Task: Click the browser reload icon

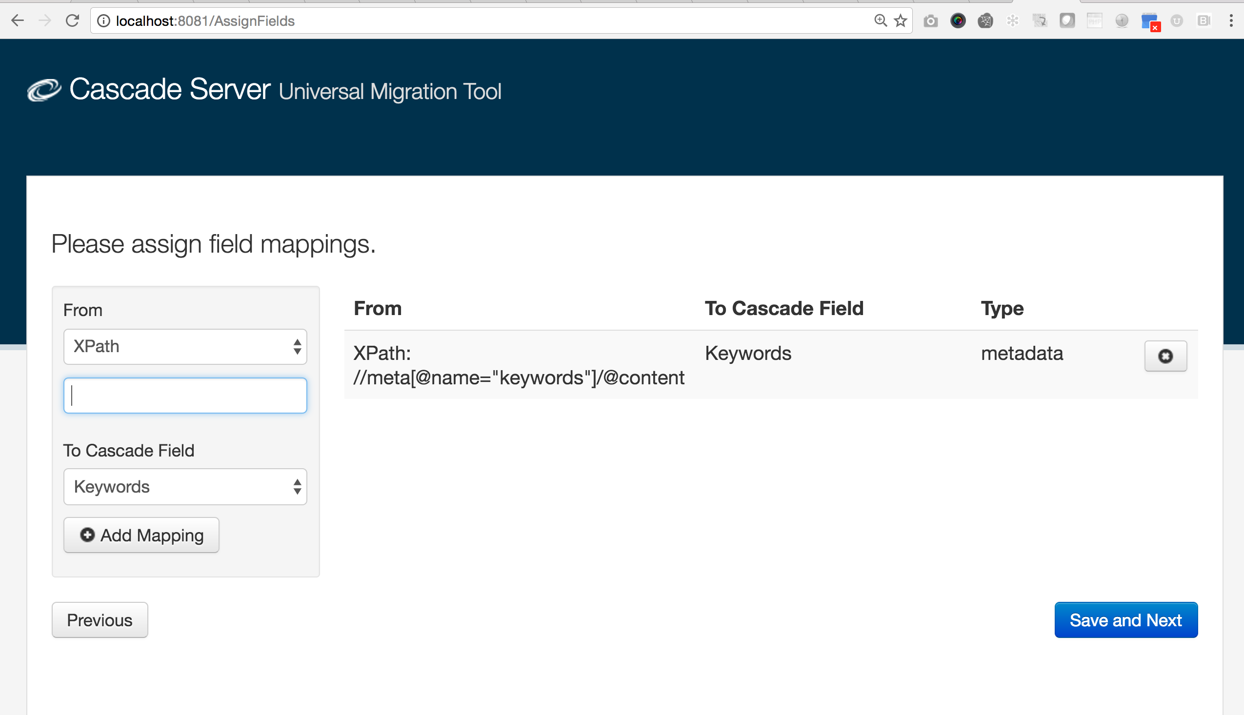Action: 73,21
